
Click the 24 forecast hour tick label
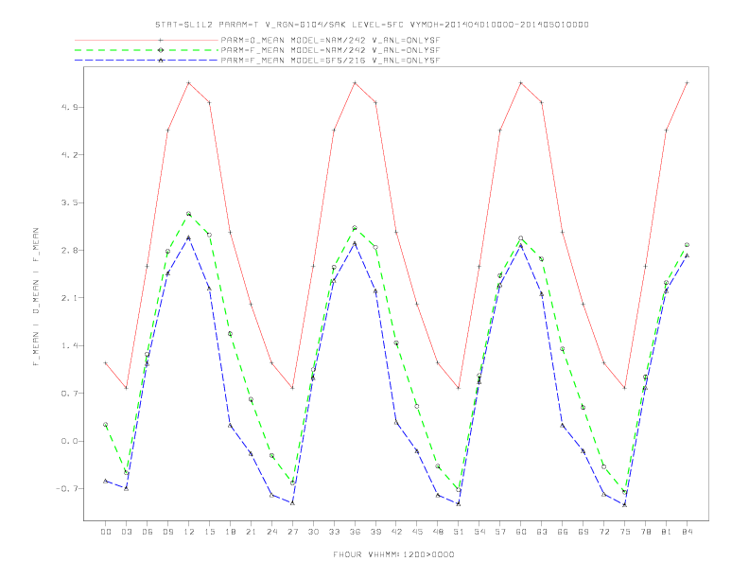pos(271,532)
